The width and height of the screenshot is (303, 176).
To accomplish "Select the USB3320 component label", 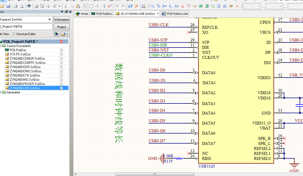I will click(x=207, y=166).
